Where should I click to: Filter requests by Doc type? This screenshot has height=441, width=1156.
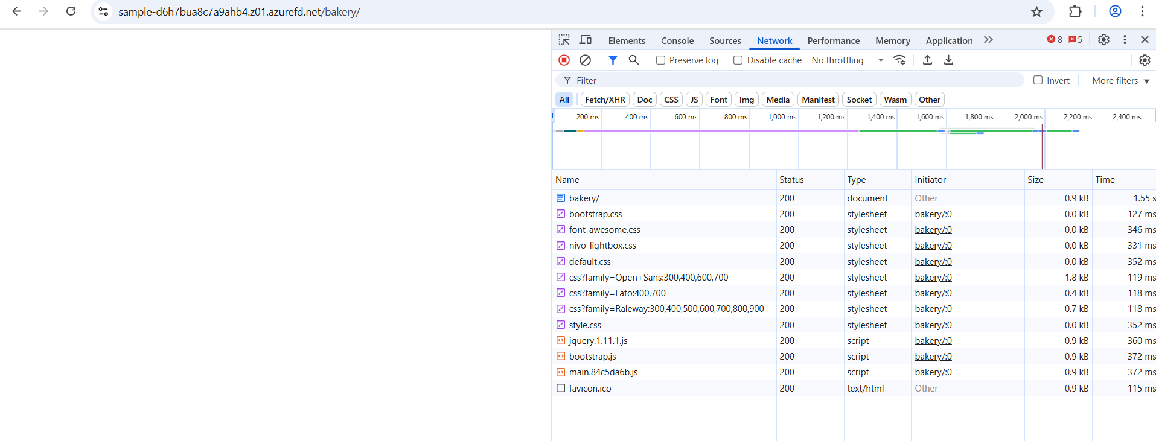644,100
